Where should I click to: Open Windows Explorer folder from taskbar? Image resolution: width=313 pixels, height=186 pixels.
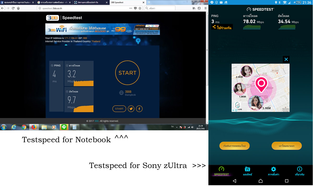44,127
